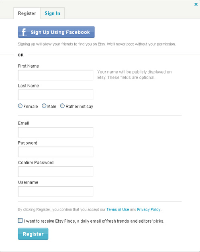200x252 pixels.
Task: Pick the Rather not say option
Action: click(62, 106)
